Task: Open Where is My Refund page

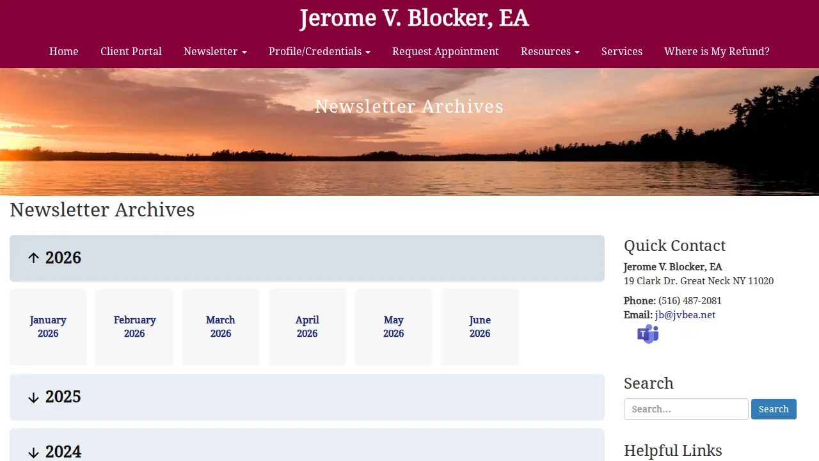Action: 717,51
